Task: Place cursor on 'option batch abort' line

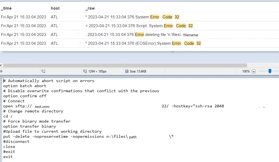Action: click(x=25, y=86)
